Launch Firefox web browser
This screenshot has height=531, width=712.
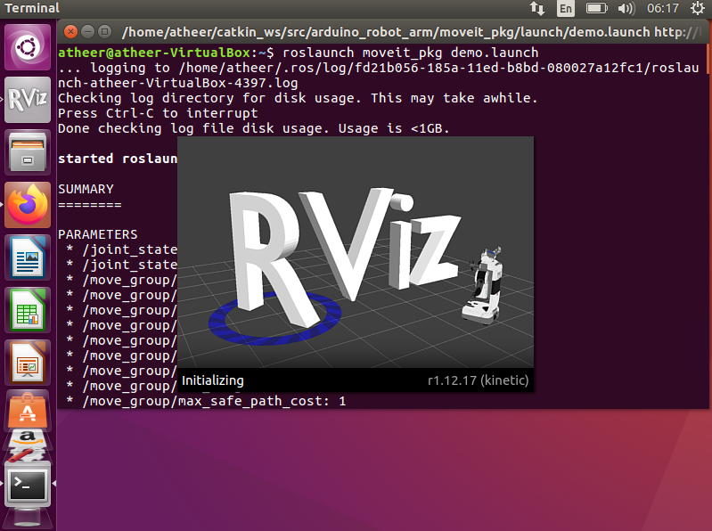tap(28, 205)
